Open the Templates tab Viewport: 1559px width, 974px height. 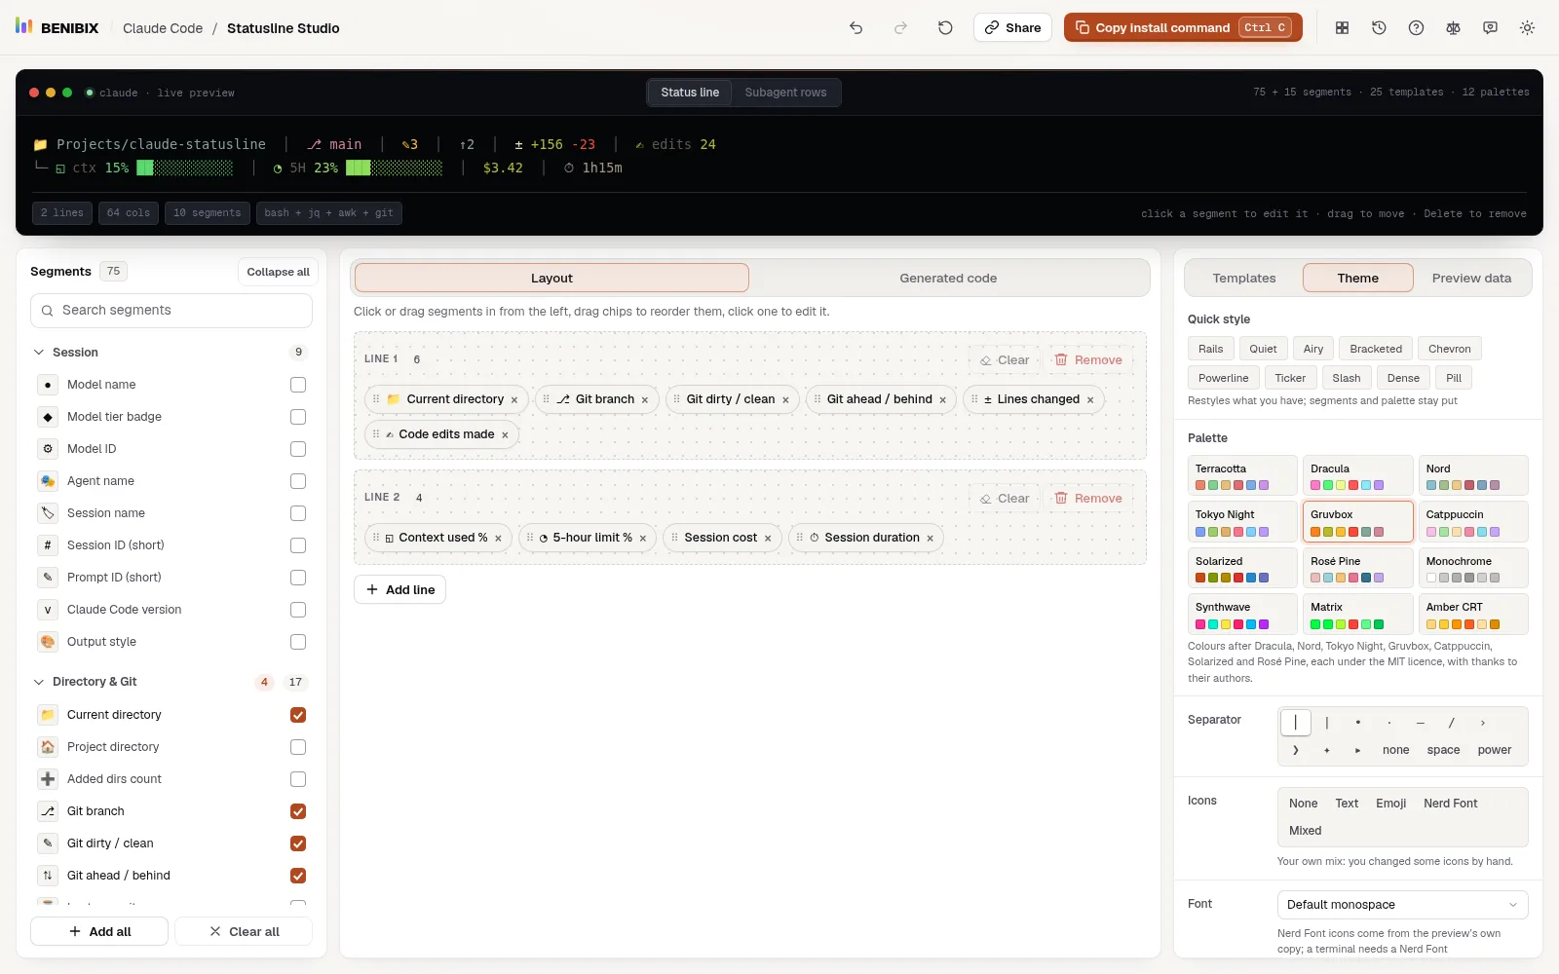pyautogui.click(x=1244, y=279)
